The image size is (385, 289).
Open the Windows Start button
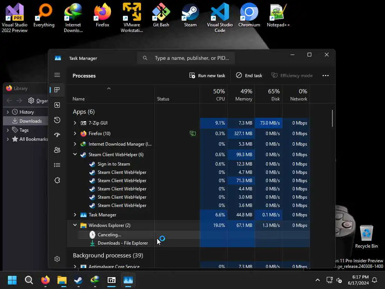(x=12, y=280)
